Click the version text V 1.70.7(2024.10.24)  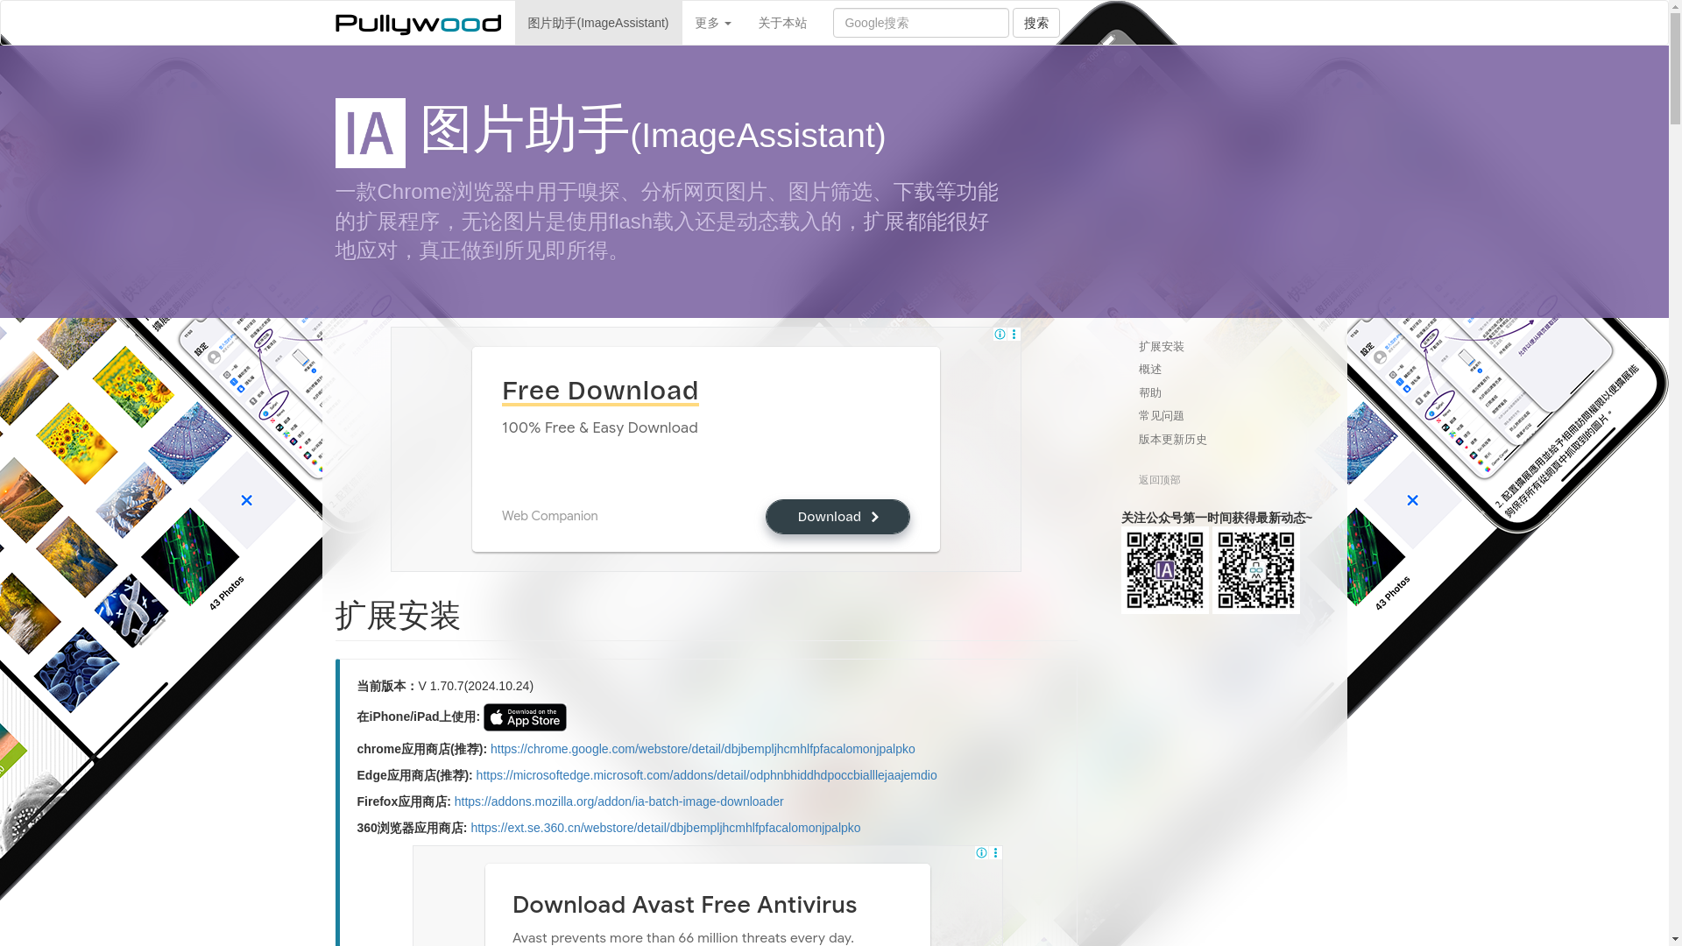pos(476,686)
